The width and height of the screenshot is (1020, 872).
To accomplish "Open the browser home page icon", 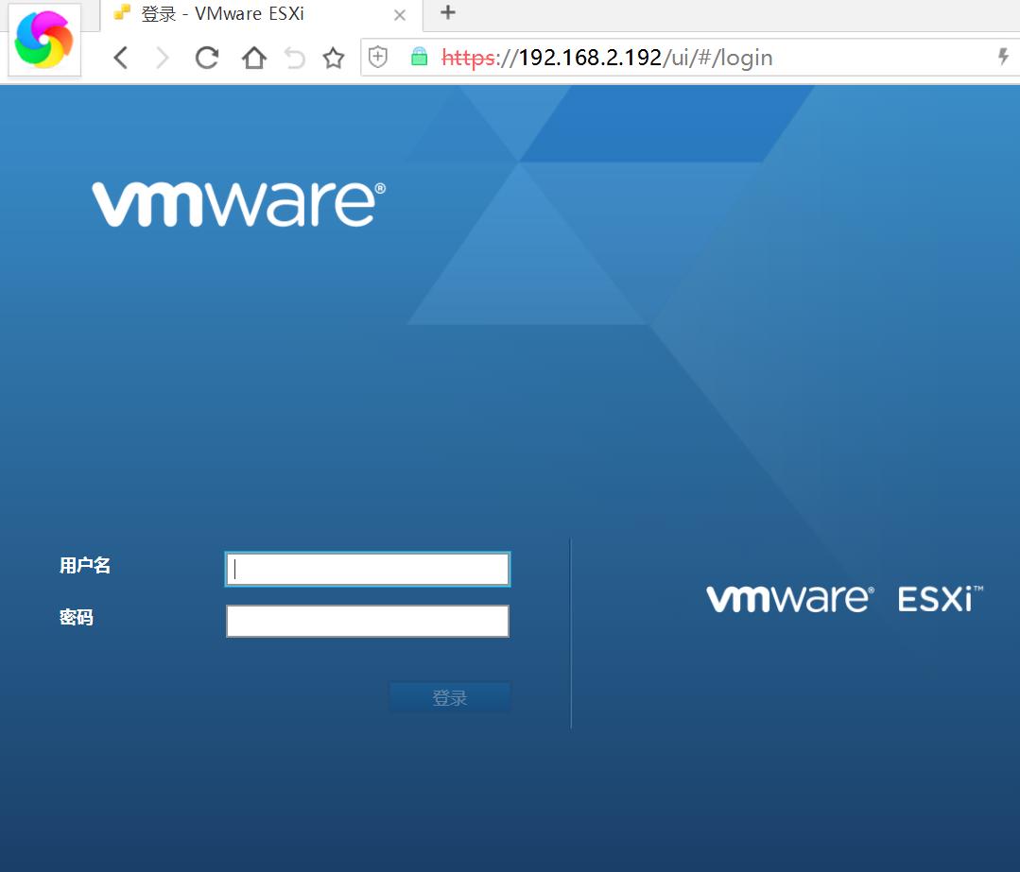I will coord(251,58).
